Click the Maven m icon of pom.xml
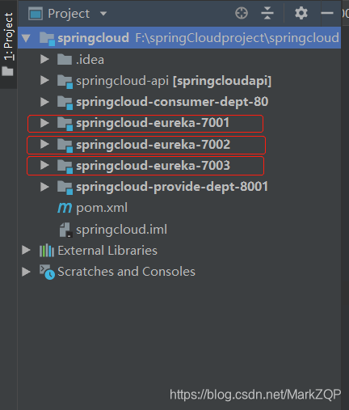This screenshot has height=410, width=349. [65, 208]
